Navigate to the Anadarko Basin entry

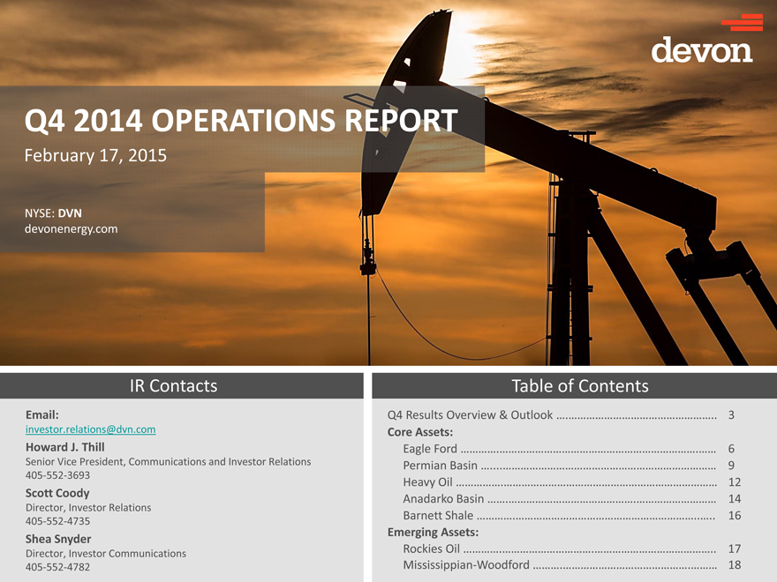click(442, 499)
